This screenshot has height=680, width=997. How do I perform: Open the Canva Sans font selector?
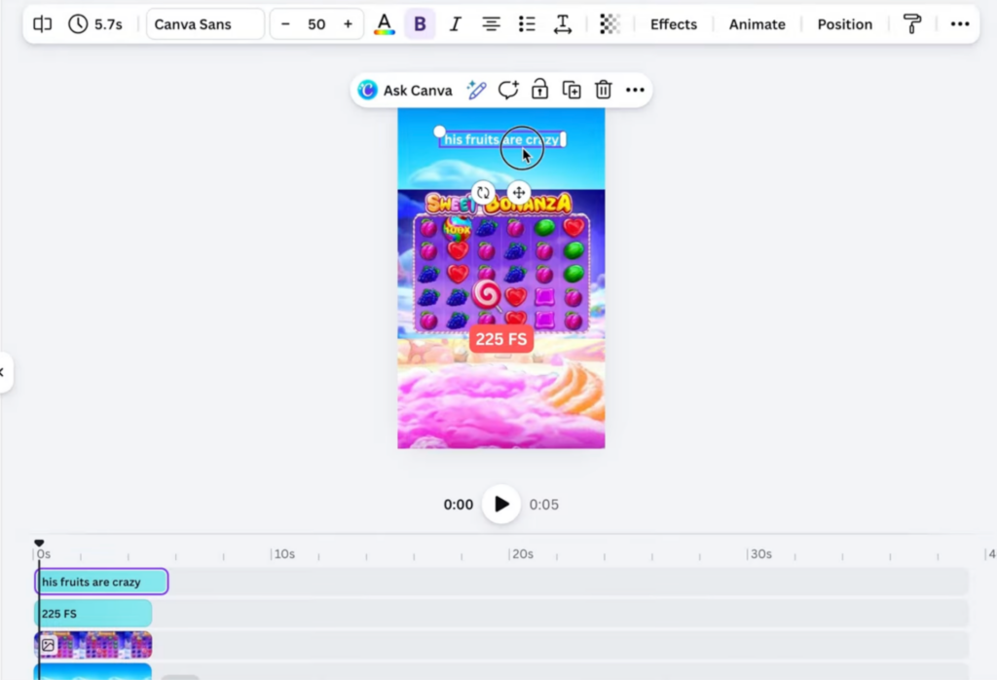click(x=205, y=24)
